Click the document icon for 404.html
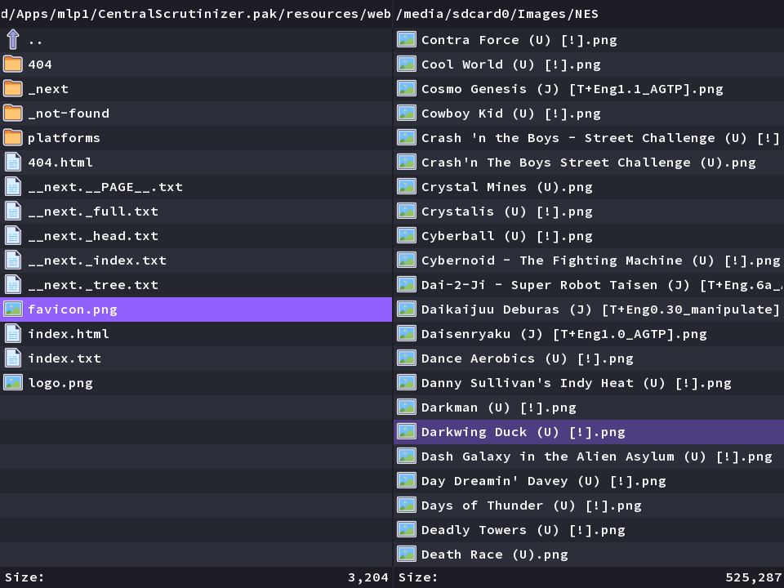This screenshot has width=784, height=588. (13, 162)
